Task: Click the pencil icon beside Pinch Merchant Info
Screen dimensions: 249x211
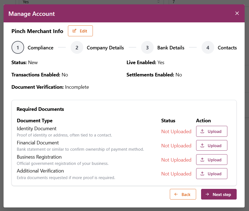Action: click(74, 31)
